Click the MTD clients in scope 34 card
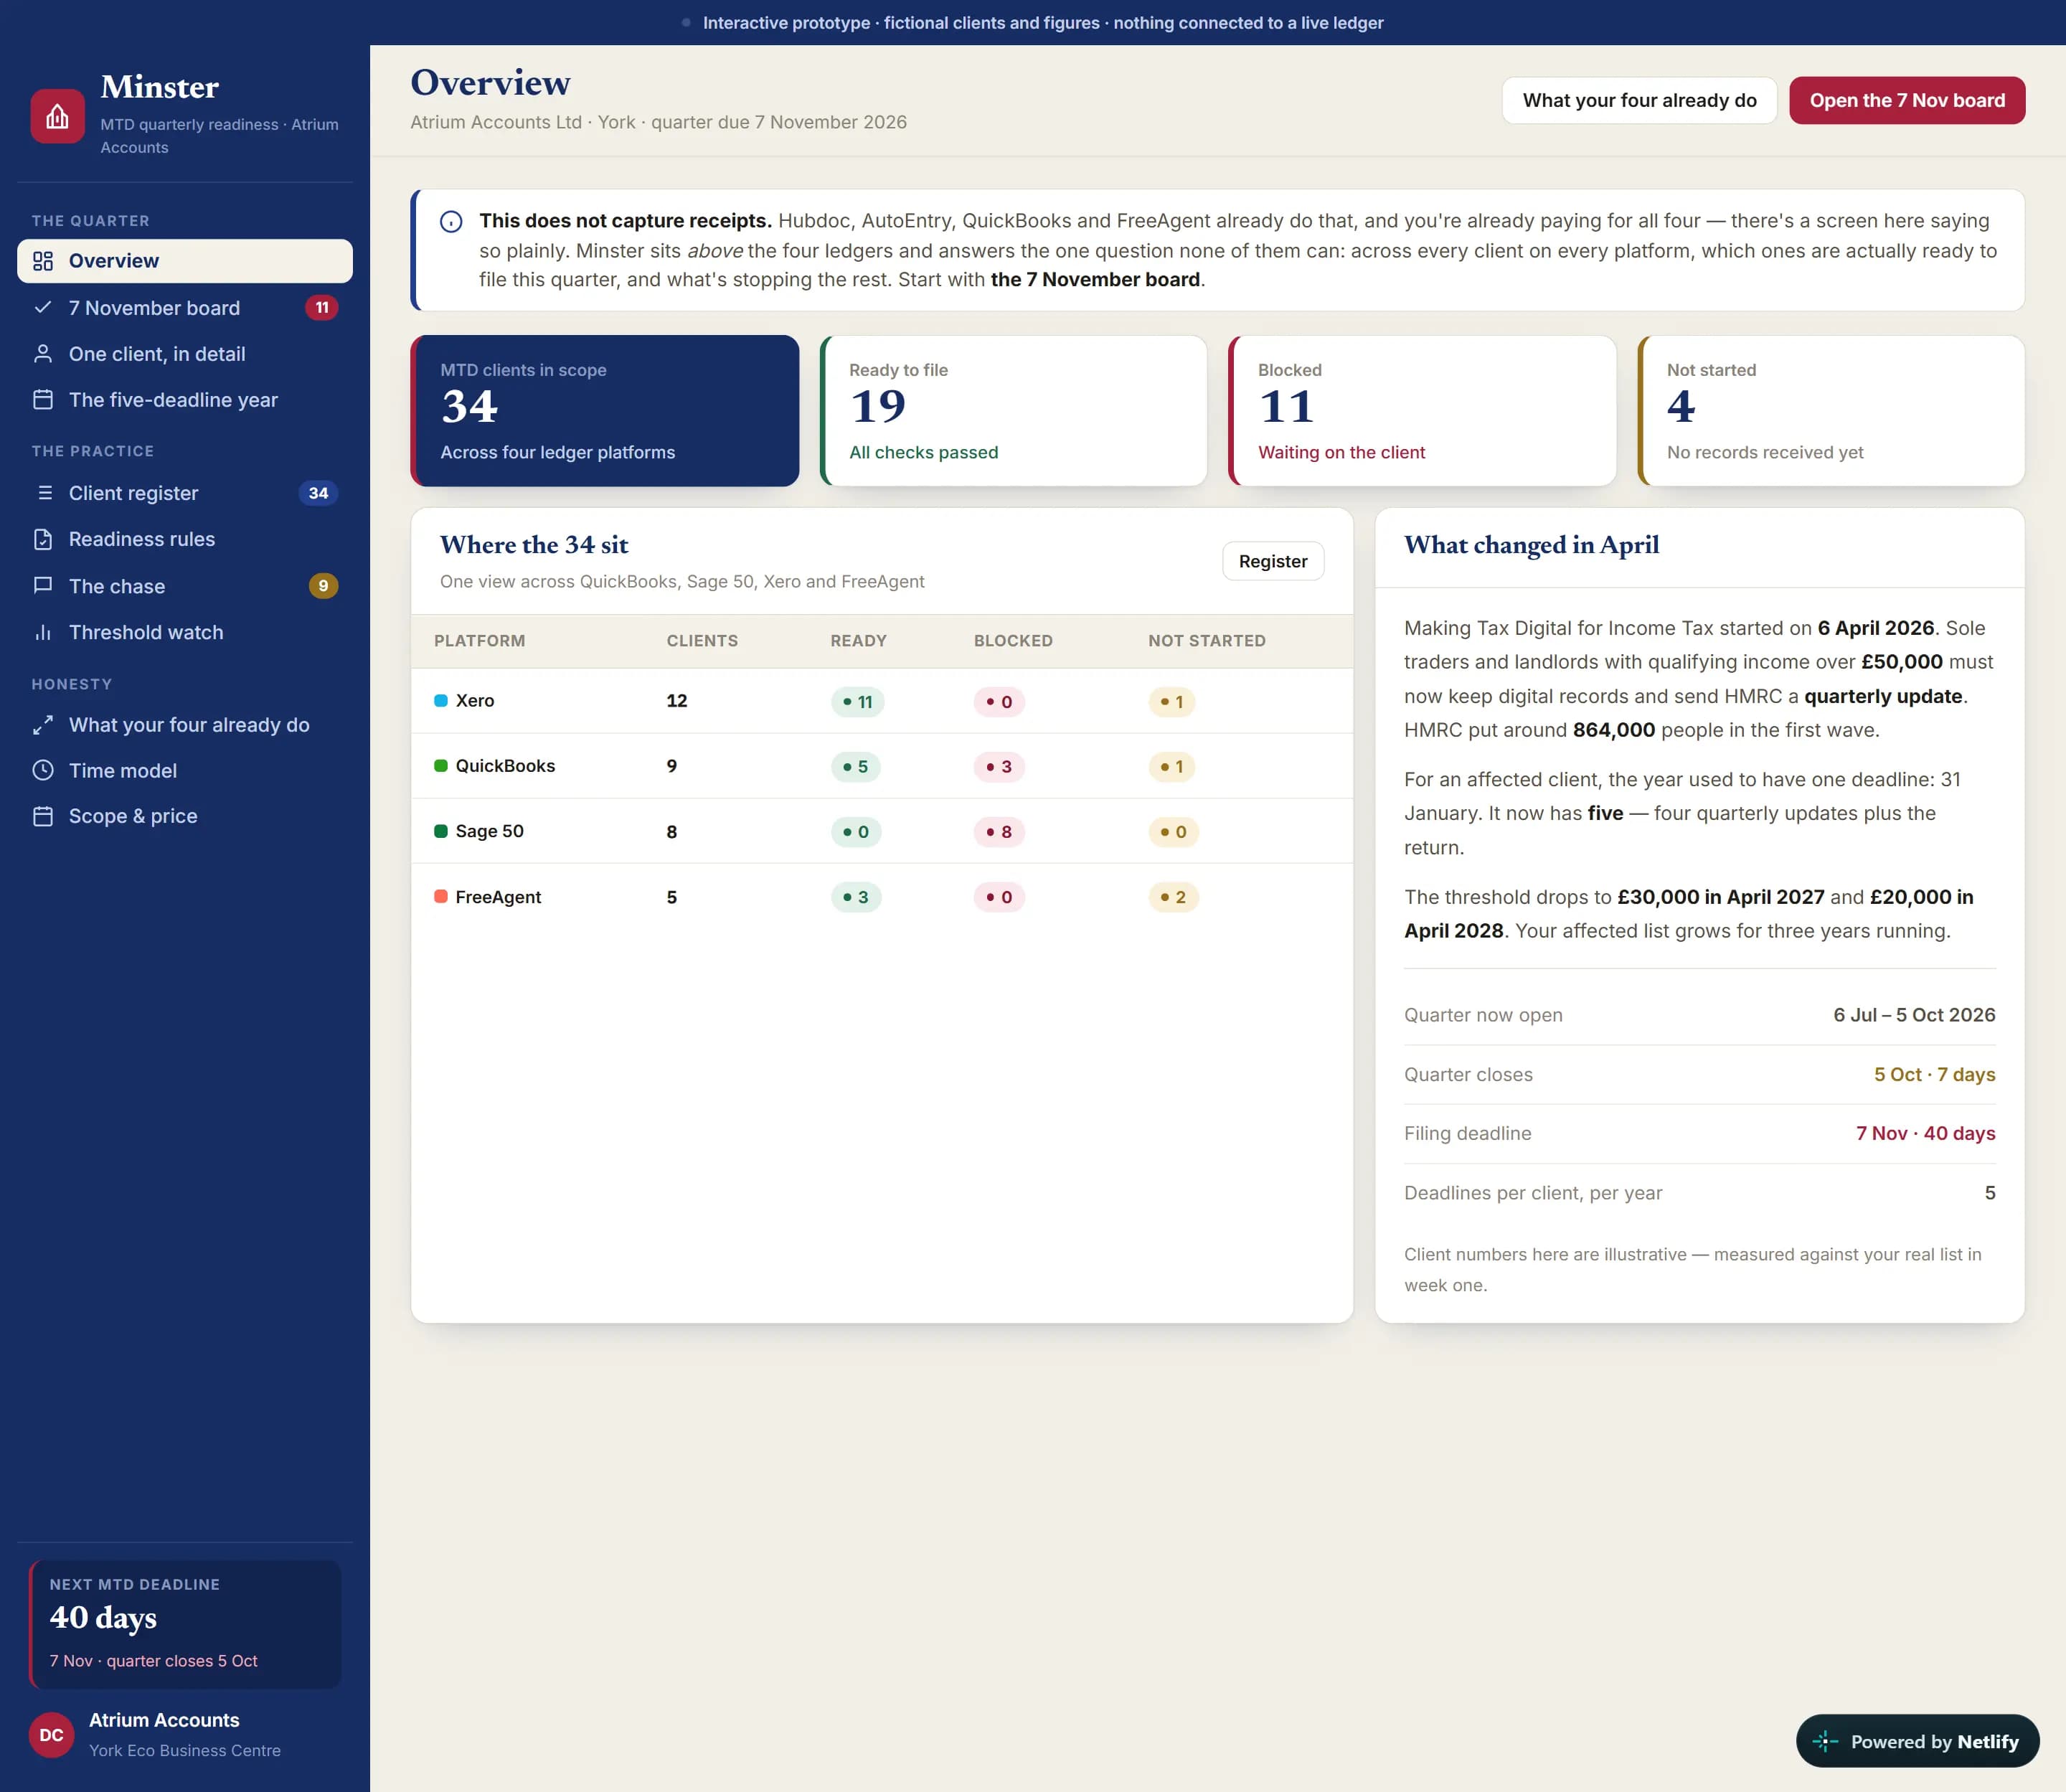2066x1792 pixels. (x=605, y=411)
